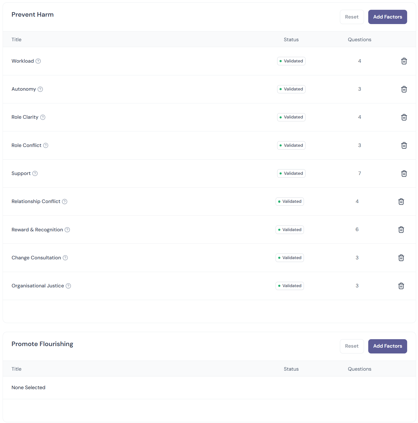Image resolution: width=418 pixels, height=423 pixels.
Task: View help for Relationship Conflict
Action: coord(65,201)
